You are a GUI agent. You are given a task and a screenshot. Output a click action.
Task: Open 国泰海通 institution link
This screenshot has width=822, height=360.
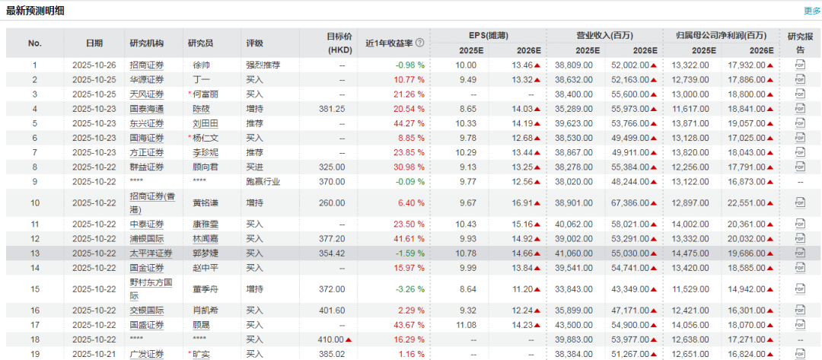(146, 109)
